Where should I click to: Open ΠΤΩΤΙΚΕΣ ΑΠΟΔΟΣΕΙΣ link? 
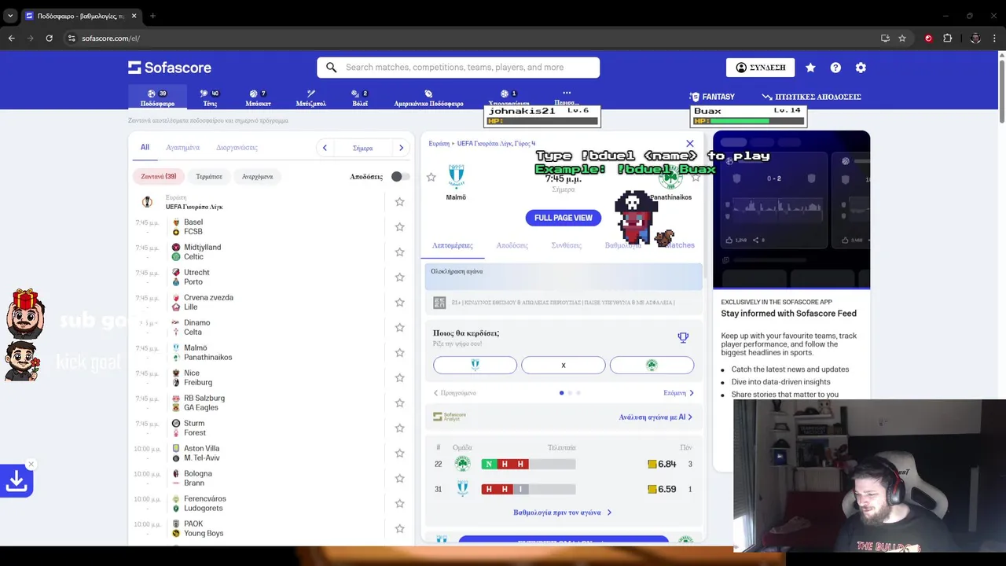pos(811,97)
